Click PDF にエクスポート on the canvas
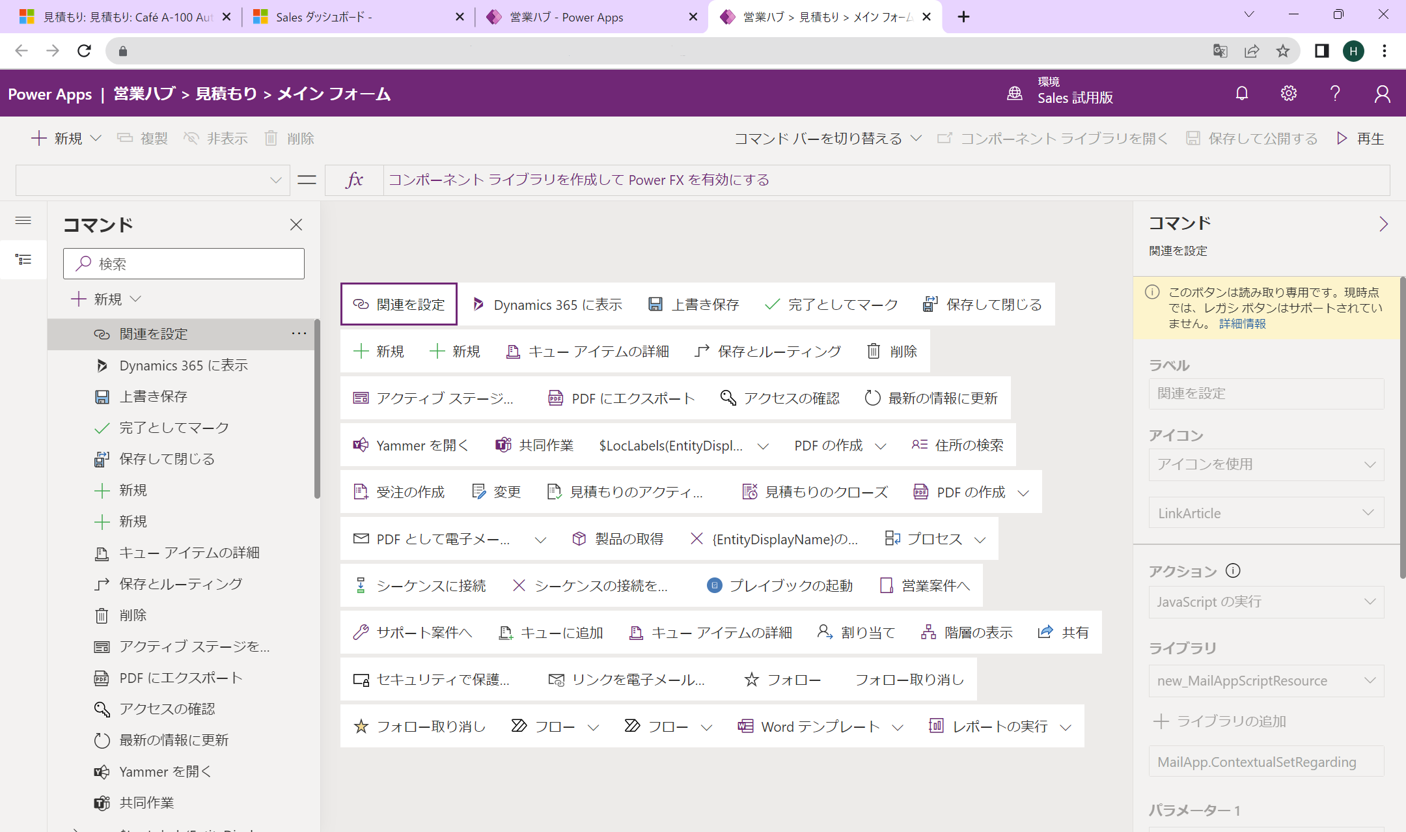Image resolution: width=1406 pixels, height=832 pixels. (622, 398)
